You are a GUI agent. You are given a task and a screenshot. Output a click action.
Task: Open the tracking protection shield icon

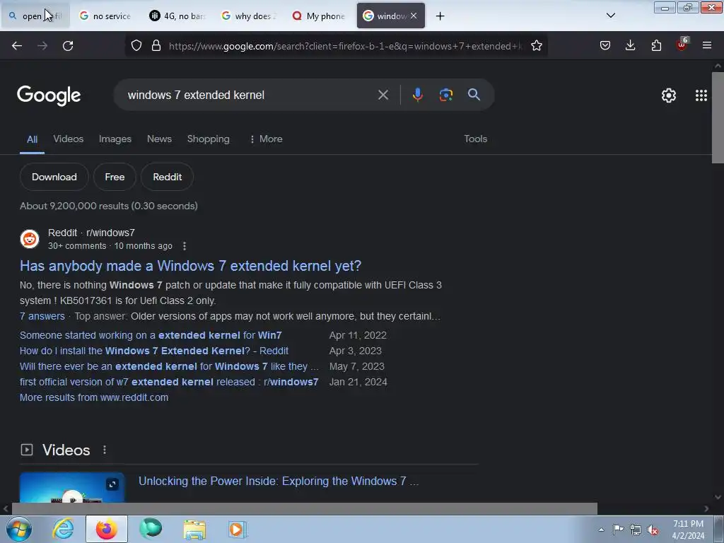pos(136,46)
